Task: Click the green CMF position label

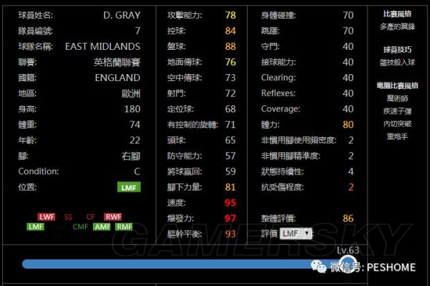Action: (x=80, y=226)
